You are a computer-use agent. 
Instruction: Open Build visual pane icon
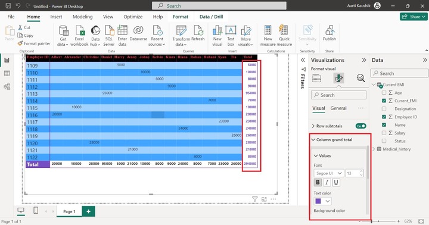316,78
